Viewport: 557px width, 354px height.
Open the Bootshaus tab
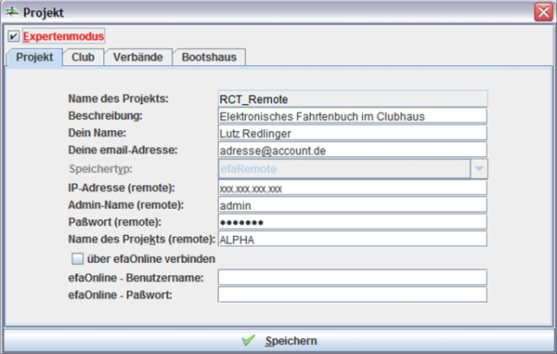pos(209,58)
